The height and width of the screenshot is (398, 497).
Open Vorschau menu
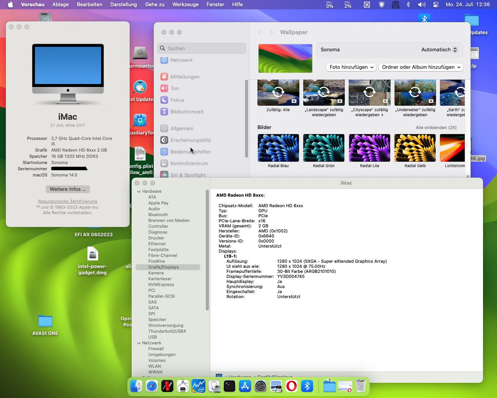point(33,5)
